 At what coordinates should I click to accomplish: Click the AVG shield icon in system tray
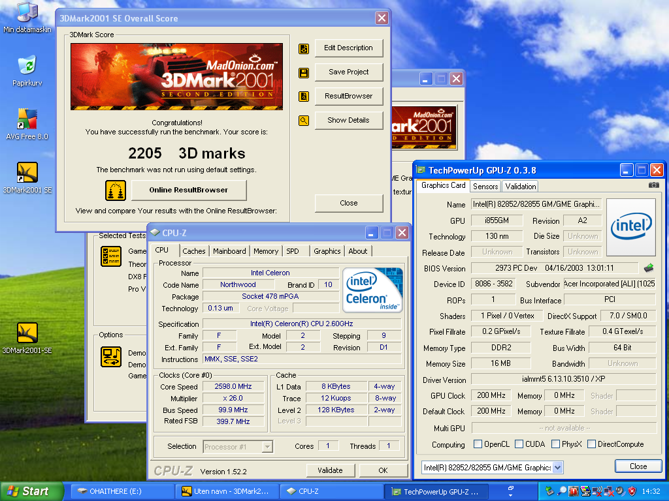[632, 491]
